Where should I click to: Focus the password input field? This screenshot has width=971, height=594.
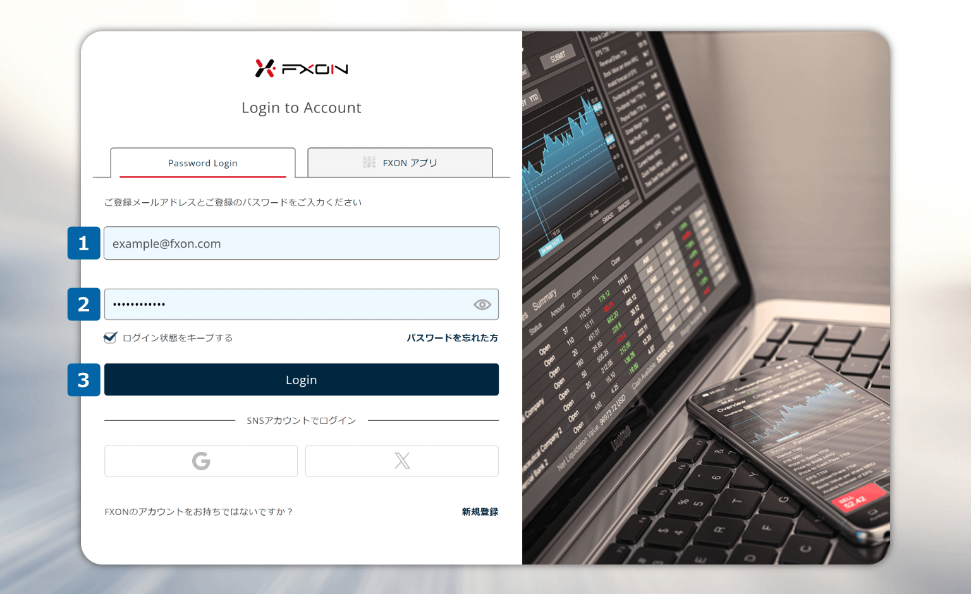tap(302, 304)
